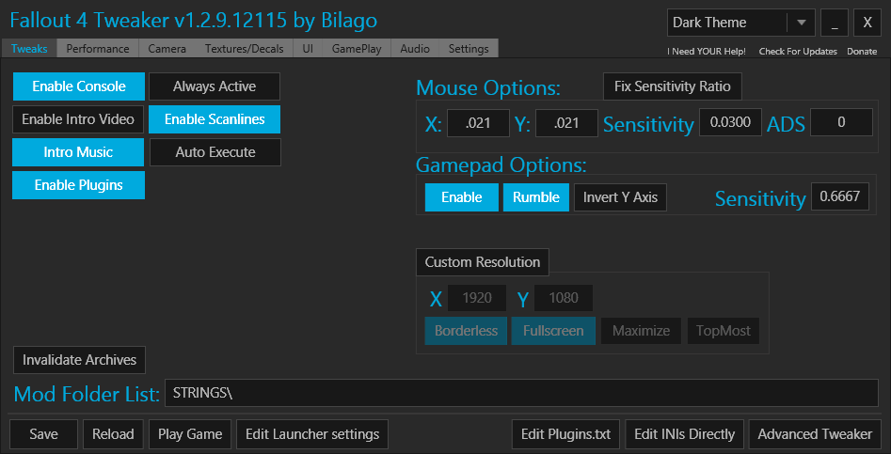Focus gamepad Sensitivity field showing 0.6667
This screenshot has width=891, height=454.
click(840, 196)
